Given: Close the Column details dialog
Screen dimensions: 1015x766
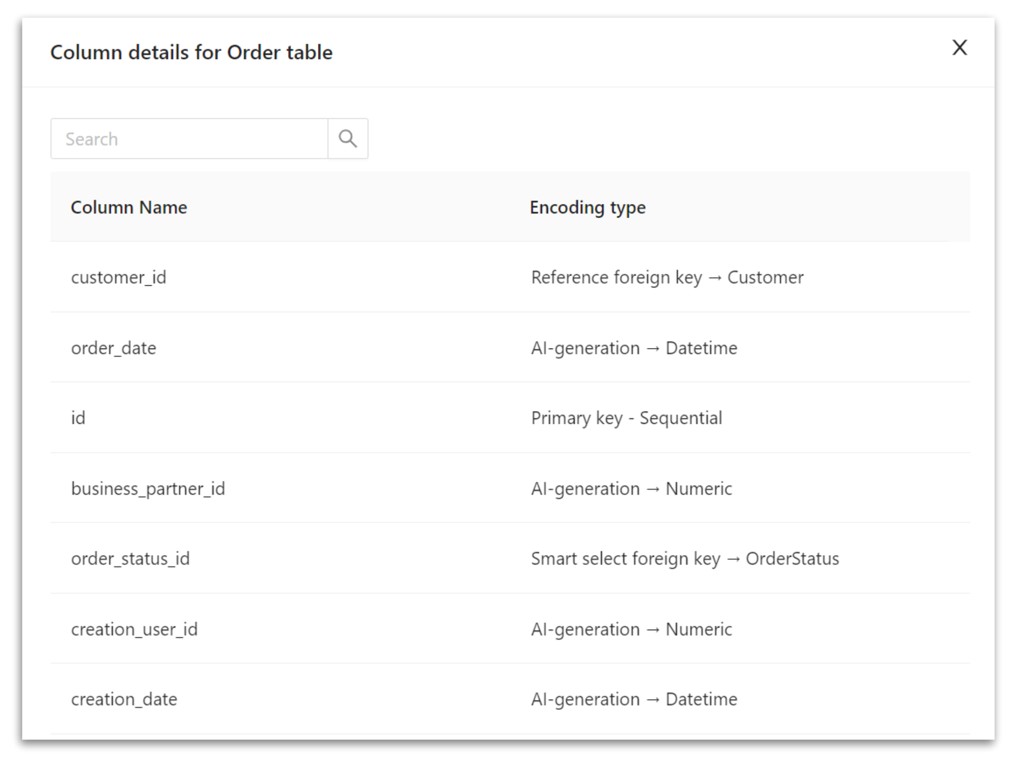Looking at the screenshot, I should 960,48.
